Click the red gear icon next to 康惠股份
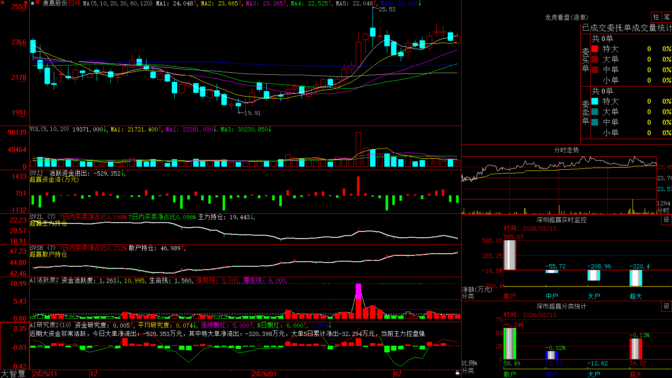This screenshot has height=378, width=672. [x=38, y=3]
